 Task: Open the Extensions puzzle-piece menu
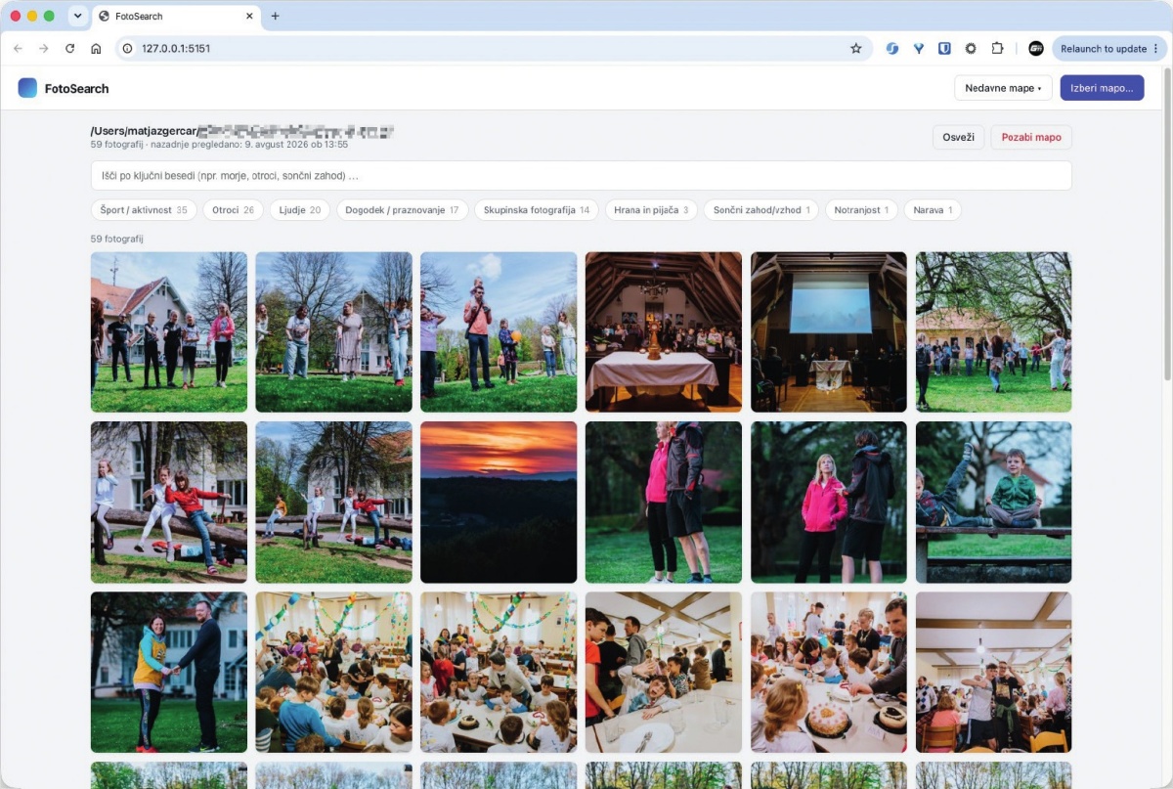tap(997, 48)
